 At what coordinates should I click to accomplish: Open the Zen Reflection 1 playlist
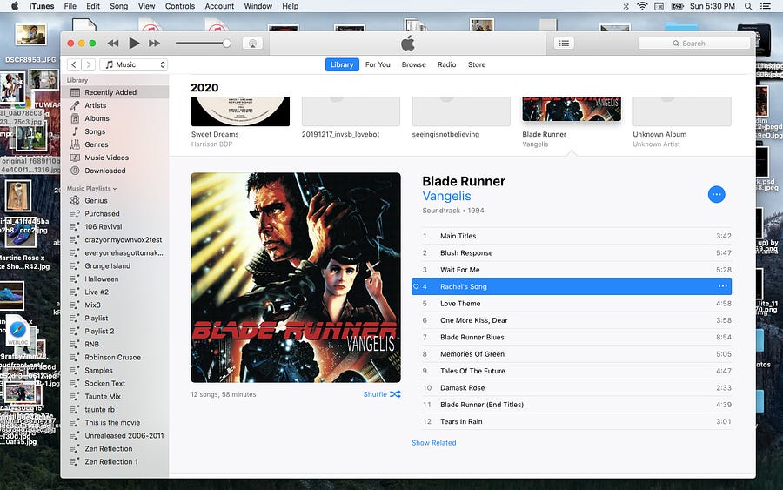[x=115, y=461]
